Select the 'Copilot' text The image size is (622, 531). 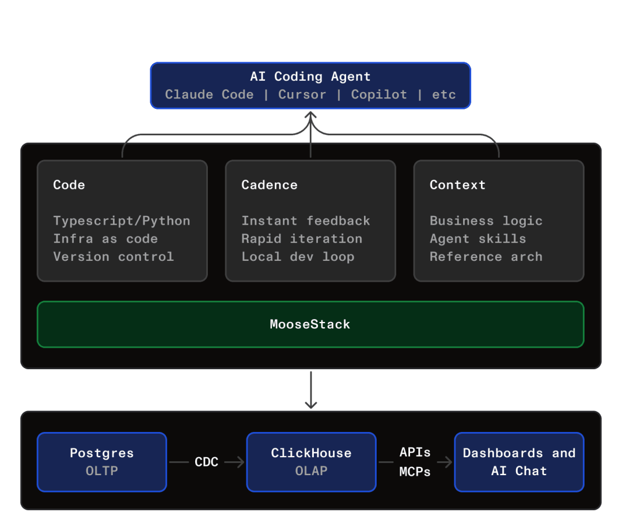coord(379,94)
